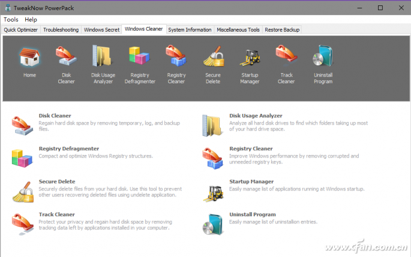Click Secure Delete broom-and-lock icon in list

(23, 192)
